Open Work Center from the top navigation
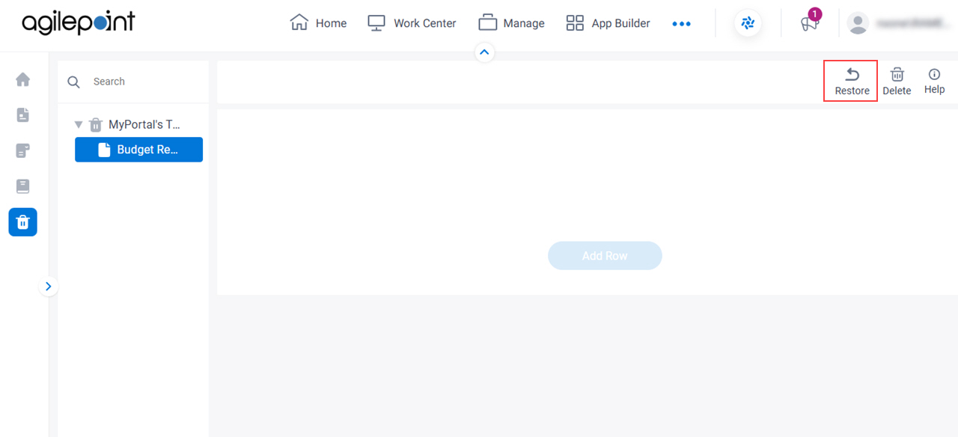958x437 pixels. [412, 23]
